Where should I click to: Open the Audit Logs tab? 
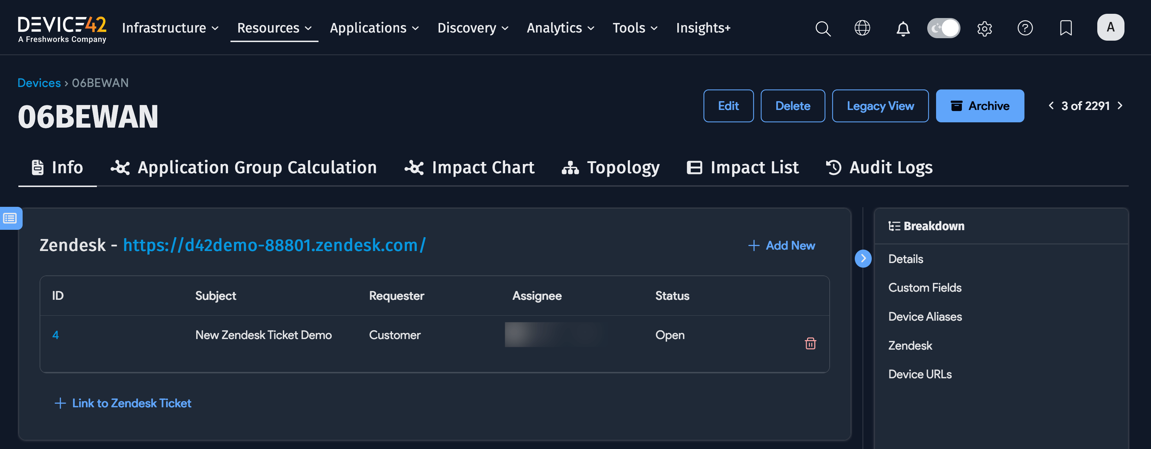879,168
